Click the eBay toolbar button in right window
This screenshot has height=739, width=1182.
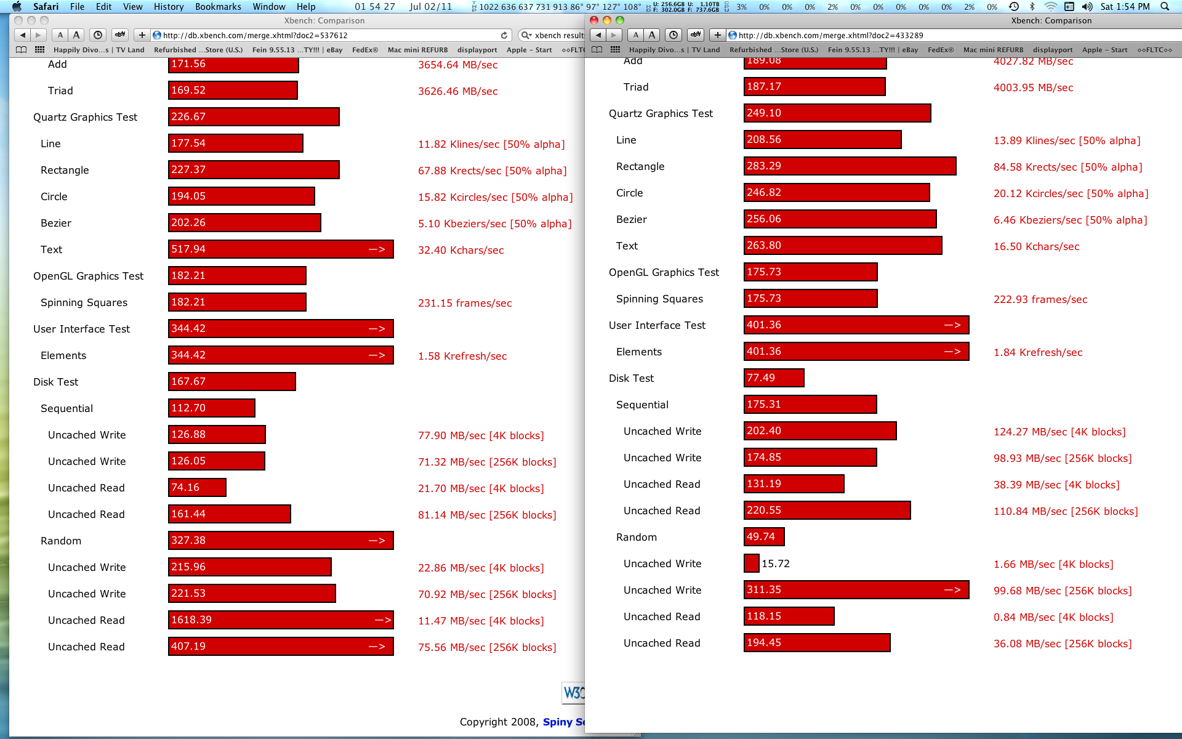tap(696, 35)
